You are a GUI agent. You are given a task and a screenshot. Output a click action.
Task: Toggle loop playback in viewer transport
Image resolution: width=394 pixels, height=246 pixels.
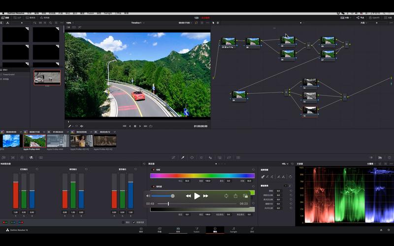(x=151, y=126)
